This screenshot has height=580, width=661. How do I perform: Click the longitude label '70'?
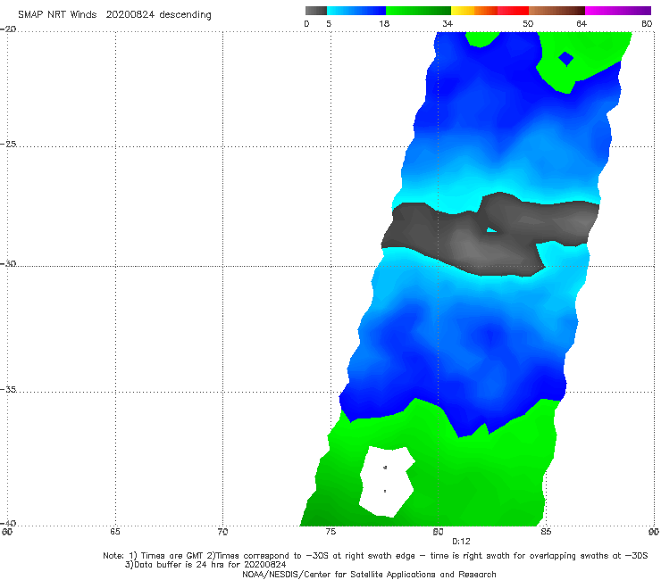[x=222, y=532]
